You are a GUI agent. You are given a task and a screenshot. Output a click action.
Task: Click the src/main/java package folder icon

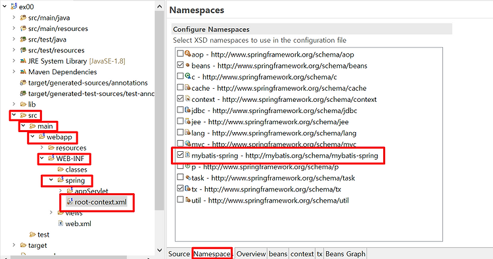(23, 18)
